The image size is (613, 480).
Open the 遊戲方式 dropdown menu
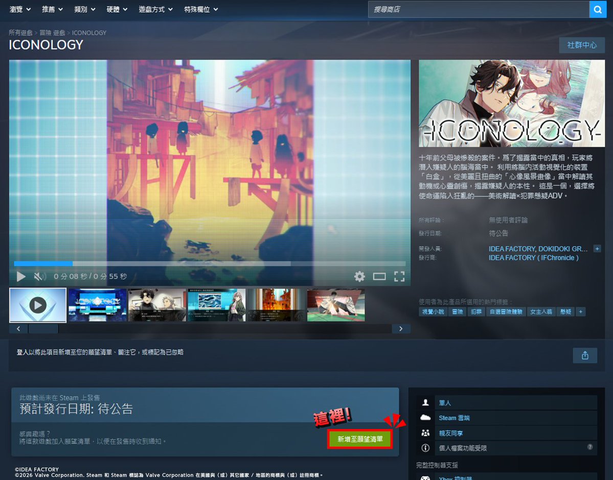click(x=155, y=9)
